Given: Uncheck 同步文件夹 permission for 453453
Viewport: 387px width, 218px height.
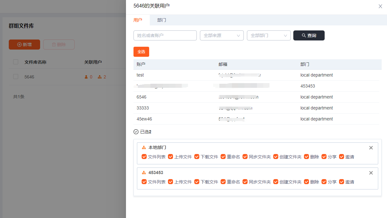Looking at the screenshot, I should tap(245, 182).
